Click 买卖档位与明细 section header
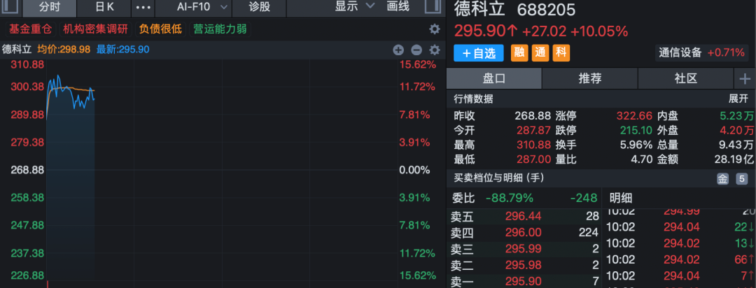 pos(498,178)
